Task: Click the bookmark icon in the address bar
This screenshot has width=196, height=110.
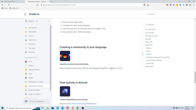Action: (37, 5)
